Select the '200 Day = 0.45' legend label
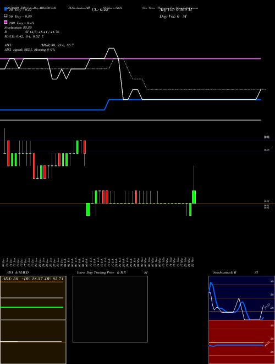This screenshot has height=364, width=275. (21, 23)
